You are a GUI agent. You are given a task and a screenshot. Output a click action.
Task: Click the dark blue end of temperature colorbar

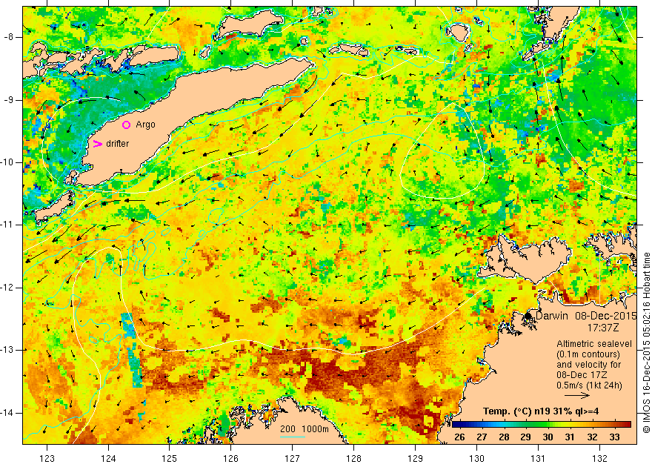[x=456, y=425]
